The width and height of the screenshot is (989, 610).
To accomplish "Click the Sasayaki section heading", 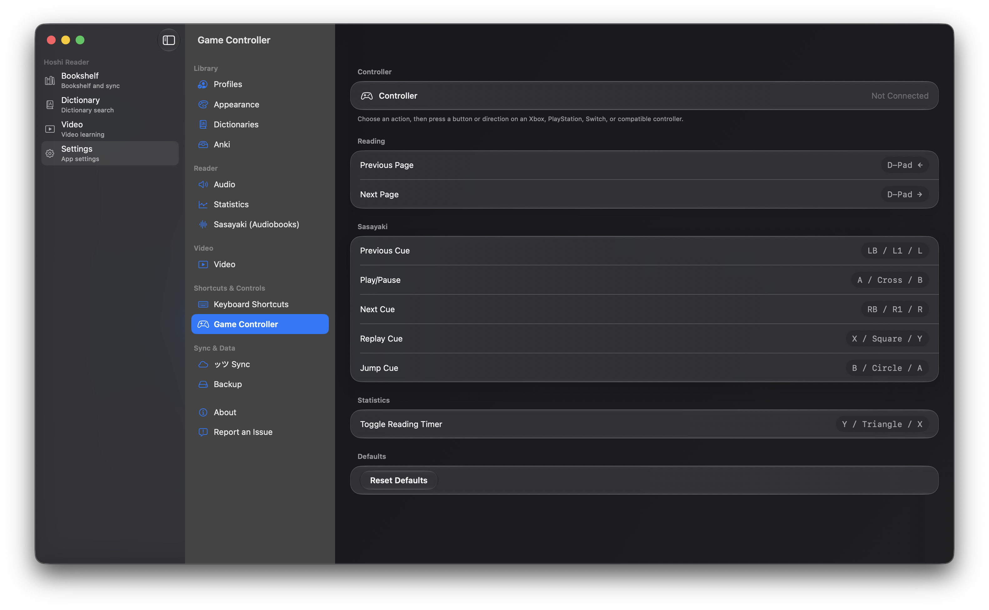I will click(x=372, y=227).
